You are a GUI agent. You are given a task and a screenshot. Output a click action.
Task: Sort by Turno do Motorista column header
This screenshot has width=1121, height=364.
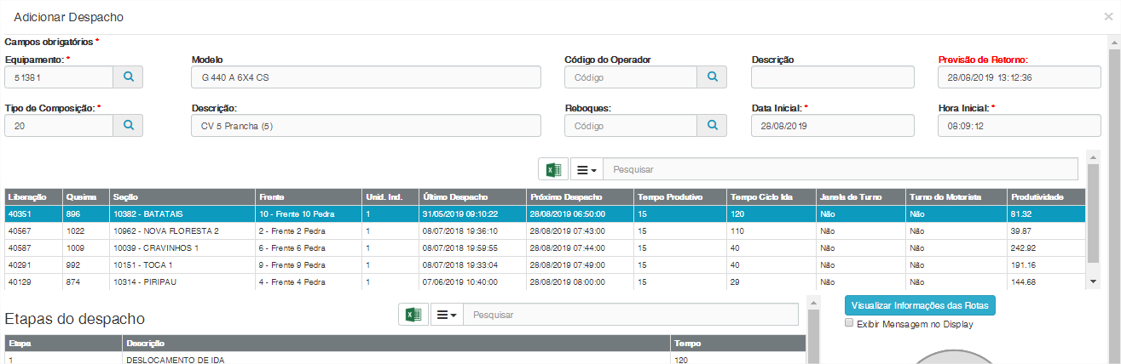[x=956, y=196]
